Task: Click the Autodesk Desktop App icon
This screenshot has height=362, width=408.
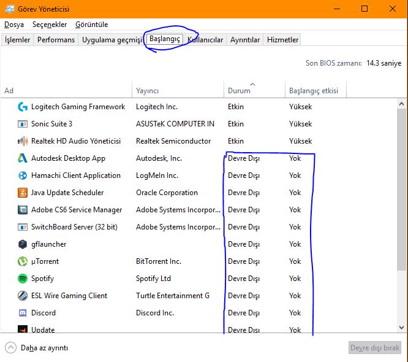Action: click(x=23, y=158)
